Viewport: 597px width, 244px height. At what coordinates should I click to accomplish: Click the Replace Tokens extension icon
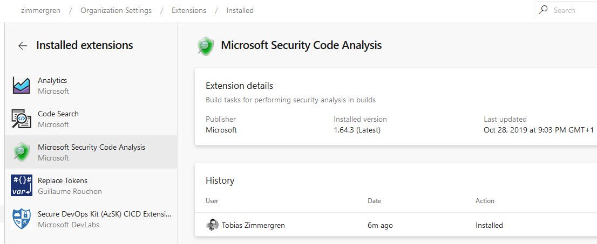click(22, 185)
